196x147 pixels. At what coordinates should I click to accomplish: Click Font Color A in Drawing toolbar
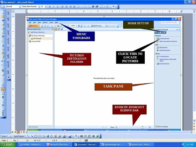(x=76, y=136)
